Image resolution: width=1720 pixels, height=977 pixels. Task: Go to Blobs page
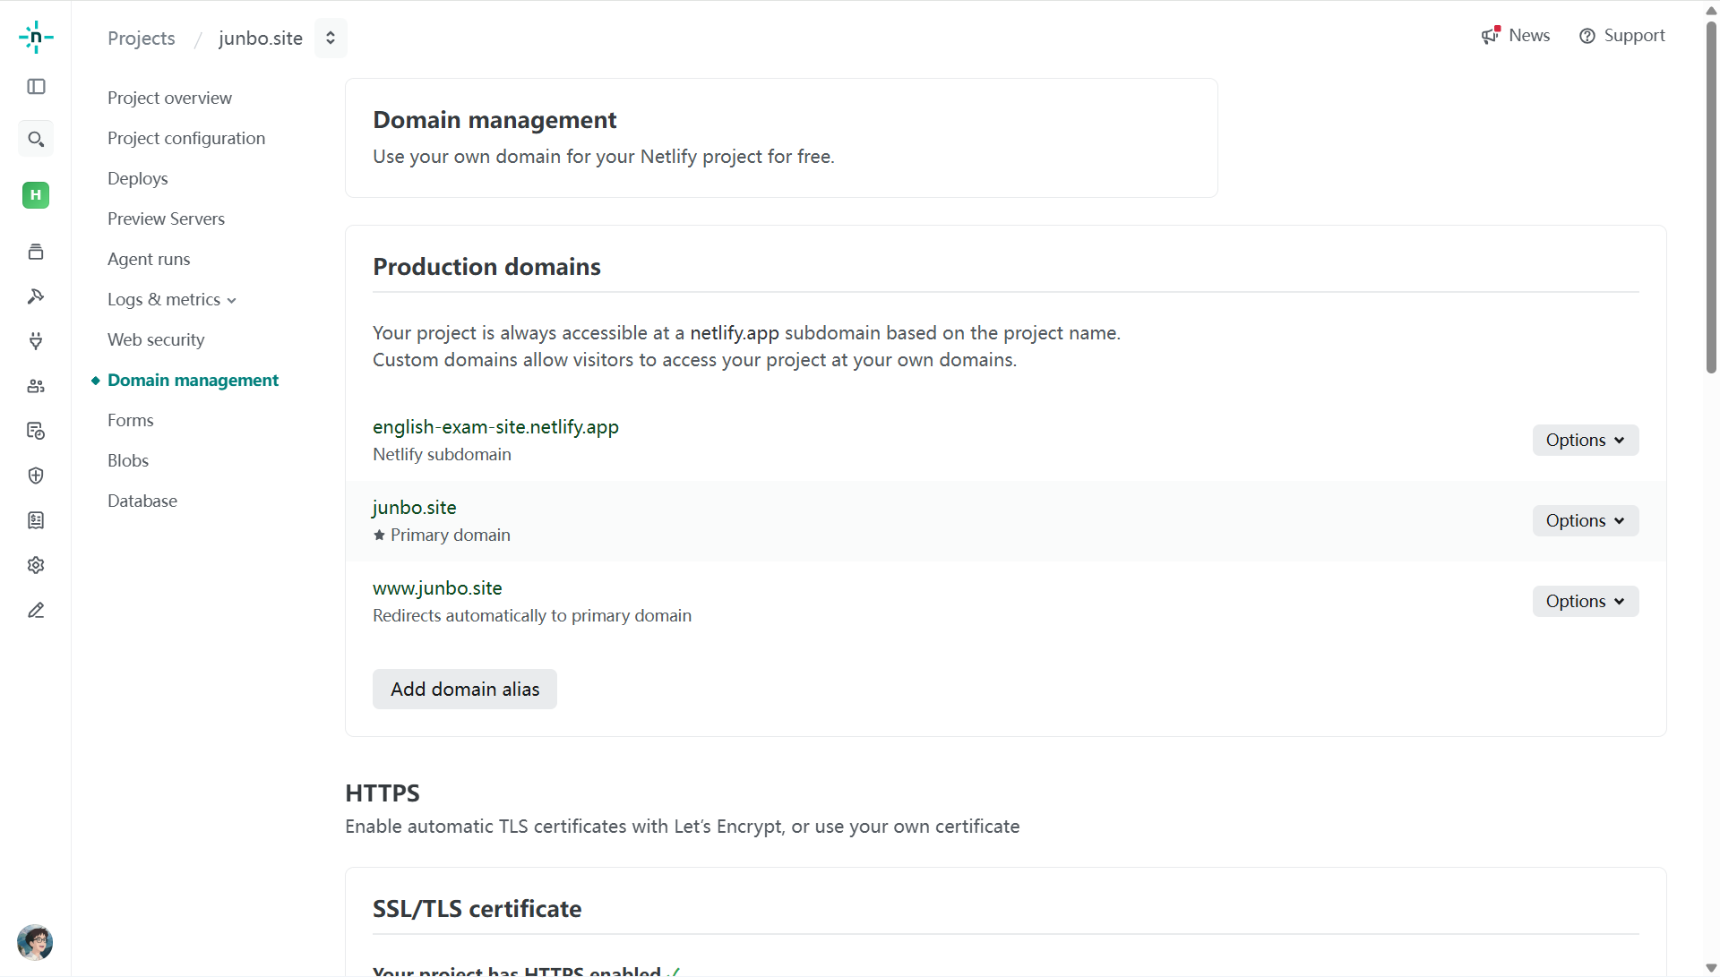[128, 460]
